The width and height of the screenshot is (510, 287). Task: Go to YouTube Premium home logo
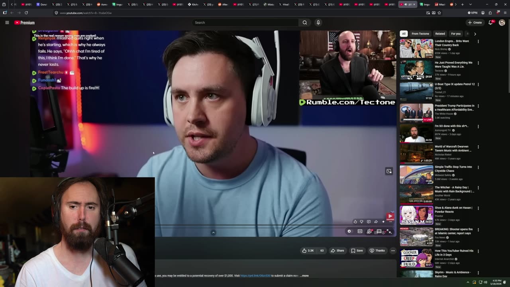click(25, 23)
